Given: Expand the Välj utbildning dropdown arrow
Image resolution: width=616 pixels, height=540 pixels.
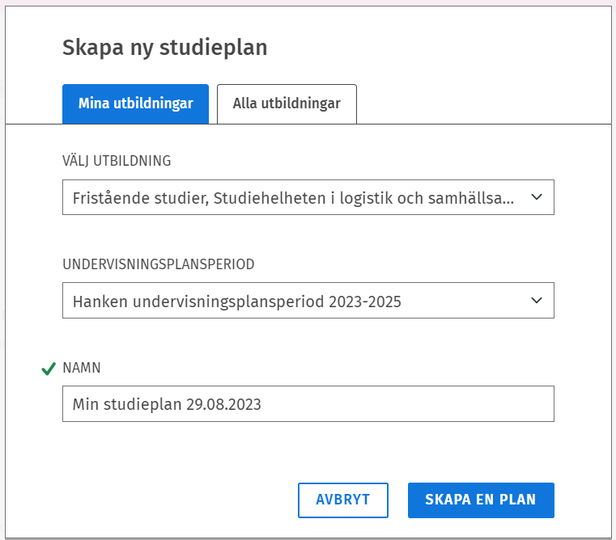Looking at the screenshot, I should tap(536, 197).
